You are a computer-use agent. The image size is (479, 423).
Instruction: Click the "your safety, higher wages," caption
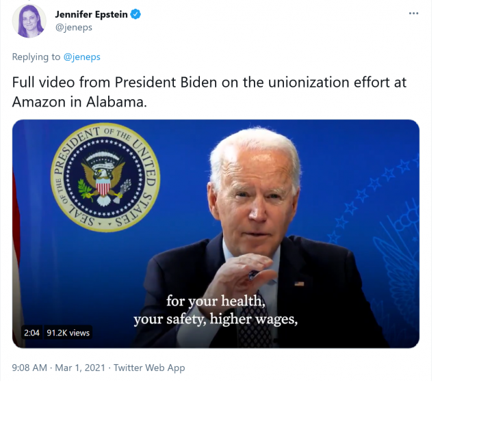coord(216,318)
